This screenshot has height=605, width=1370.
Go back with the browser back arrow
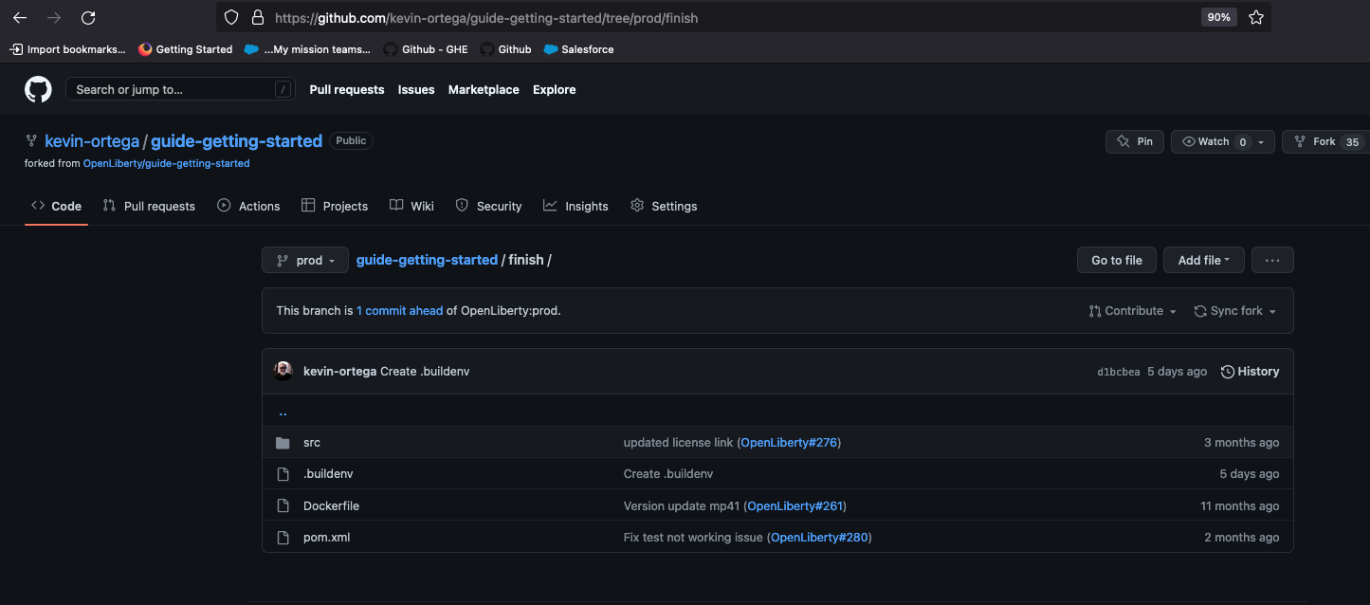[x=19, y=18]
